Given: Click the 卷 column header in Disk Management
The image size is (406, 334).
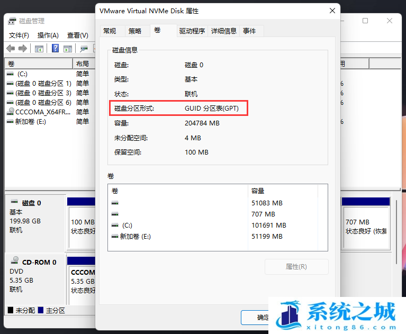Looking at the screenshot, I should coord(39,64).
